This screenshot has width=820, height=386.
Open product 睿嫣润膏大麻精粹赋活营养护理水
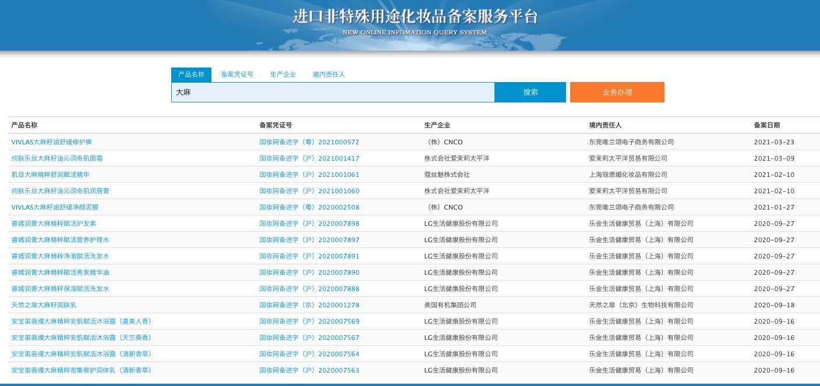point(60,240)
